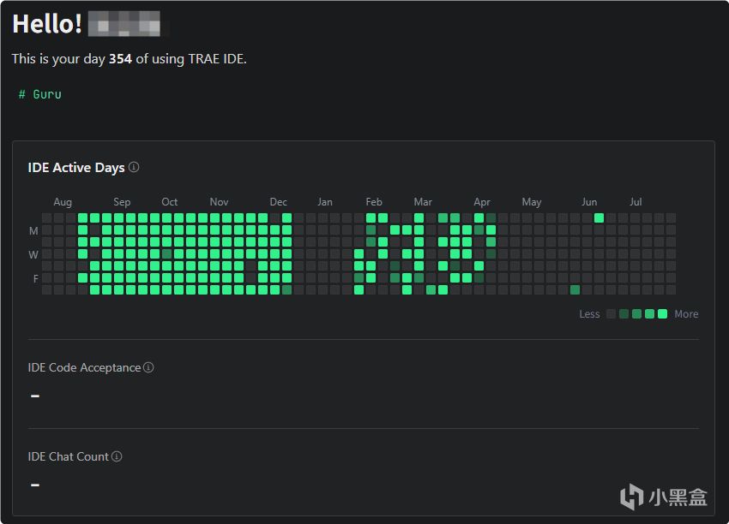Screen dimensions: 729x524
Task: Click the 'Sep' month label
Action: [122, 202]
